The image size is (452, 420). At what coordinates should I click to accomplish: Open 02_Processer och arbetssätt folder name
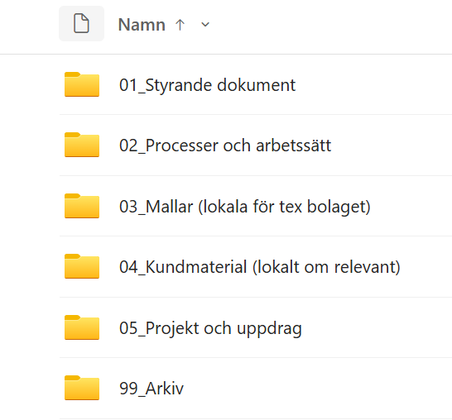pos(225,146)
